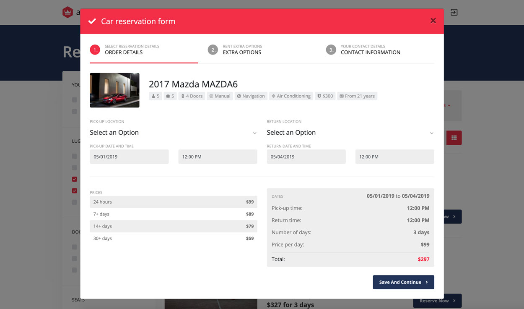This screenshot has height=309, width=524.
Task: Click the Save And Continue button
Action: 403,282
